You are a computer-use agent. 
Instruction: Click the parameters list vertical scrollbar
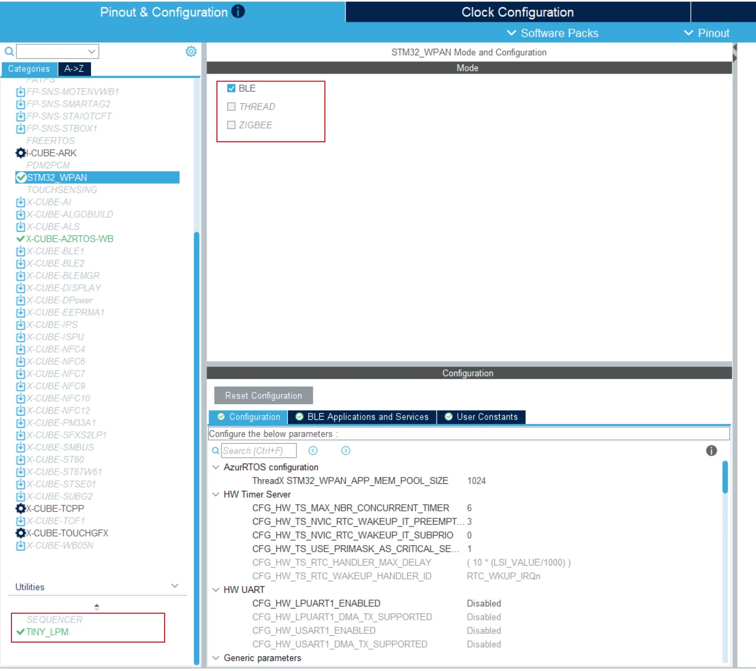tap(725, 477)
